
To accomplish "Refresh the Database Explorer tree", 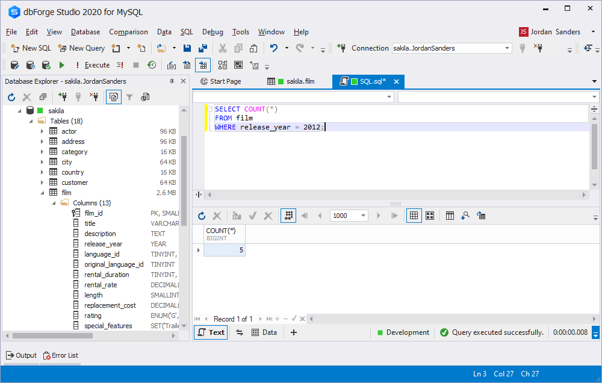I will click(11, 97).
